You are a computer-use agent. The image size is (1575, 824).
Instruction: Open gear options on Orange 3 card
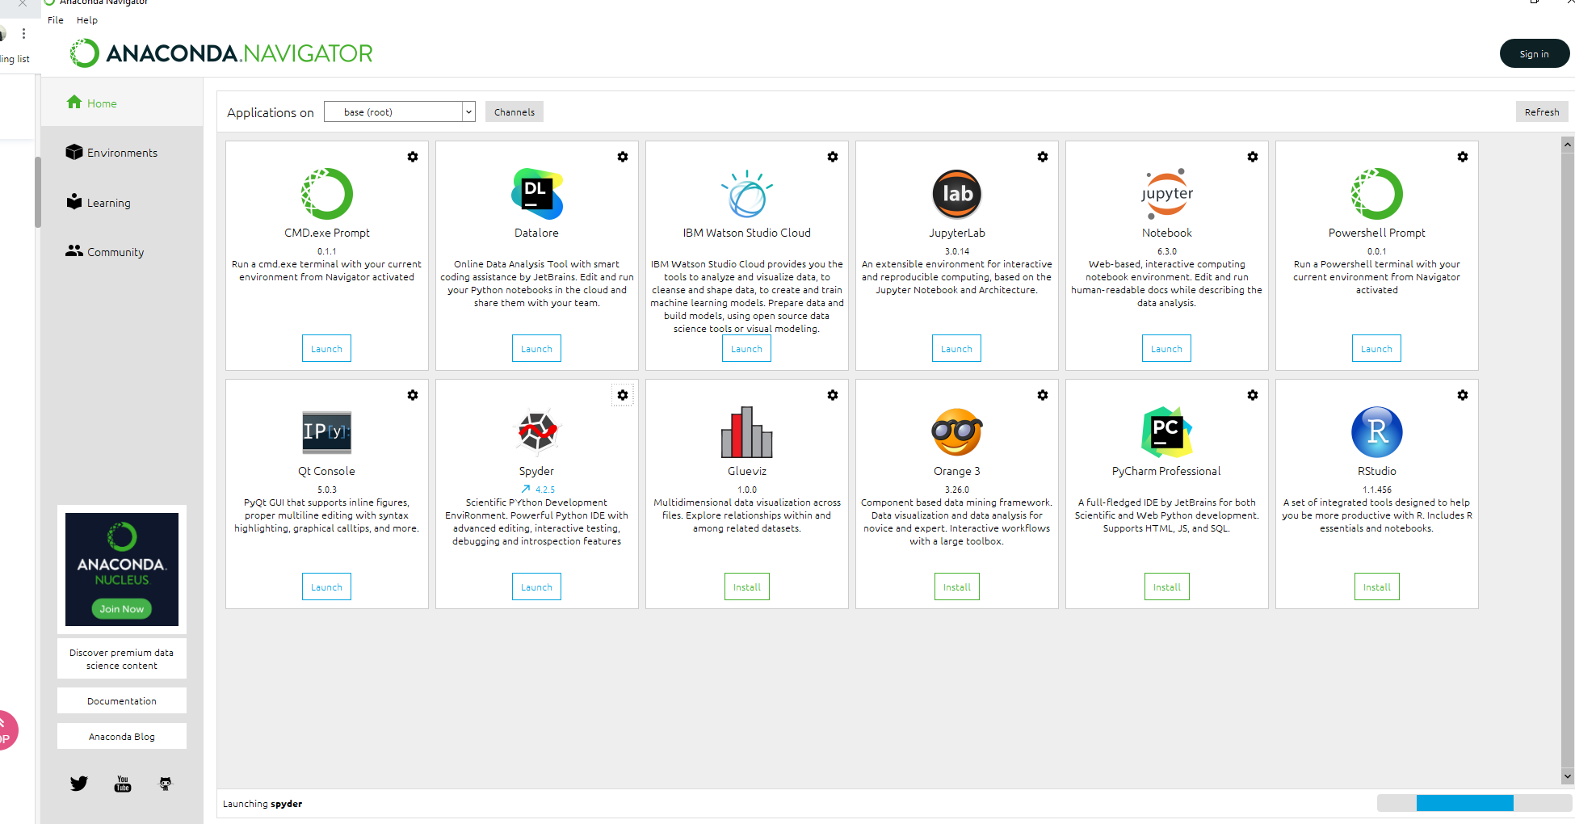[x=1043, y=395]
